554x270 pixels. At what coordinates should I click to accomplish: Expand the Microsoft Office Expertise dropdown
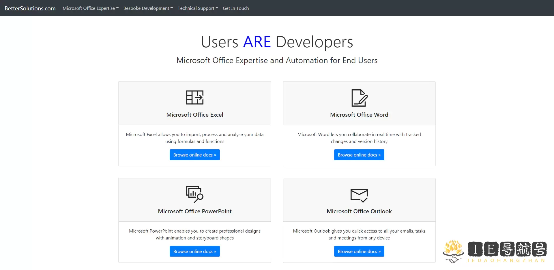pos(91,8)
